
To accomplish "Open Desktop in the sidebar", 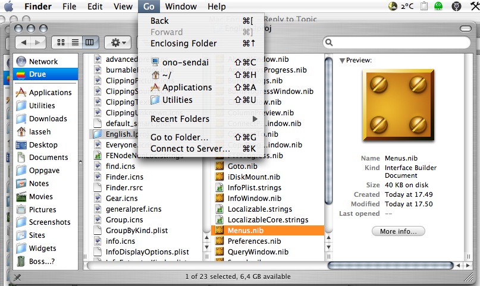I will (45, 144).
